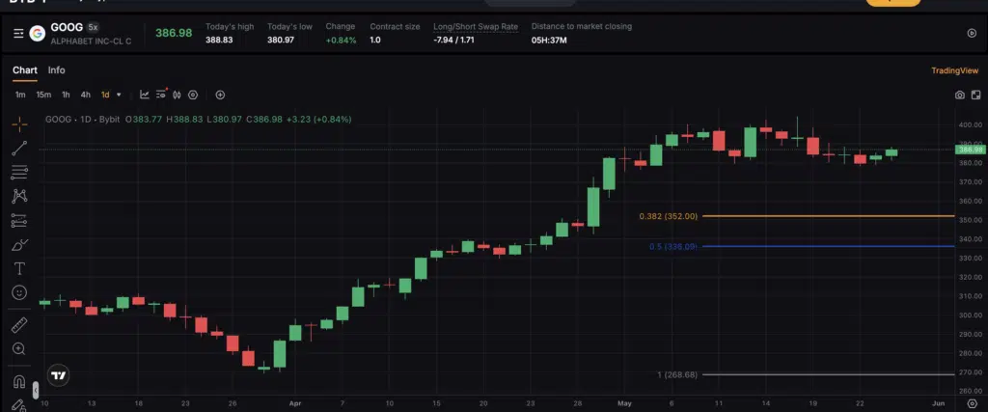988x412 pixels.
Task: Click the Google logo icon
Action: (38, 34)
